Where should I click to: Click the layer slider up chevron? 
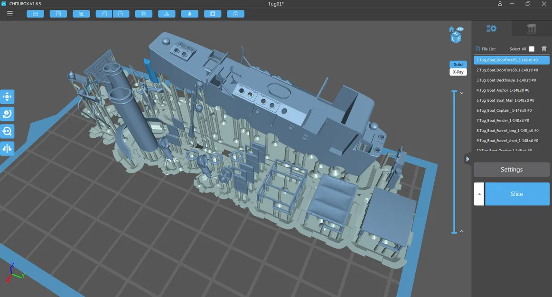click(461, 231)
